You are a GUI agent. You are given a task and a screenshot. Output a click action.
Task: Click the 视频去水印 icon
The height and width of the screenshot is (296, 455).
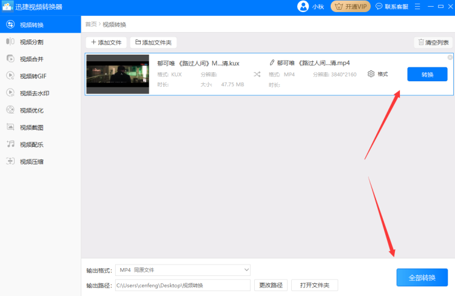pyautogui.click(x=10, y=93)
